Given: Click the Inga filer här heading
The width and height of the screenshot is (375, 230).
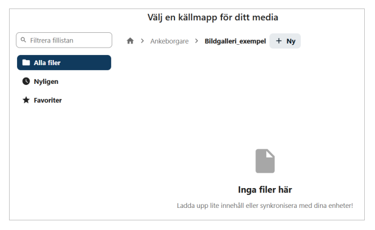Looking at the screenshot, I should [265, 190].
